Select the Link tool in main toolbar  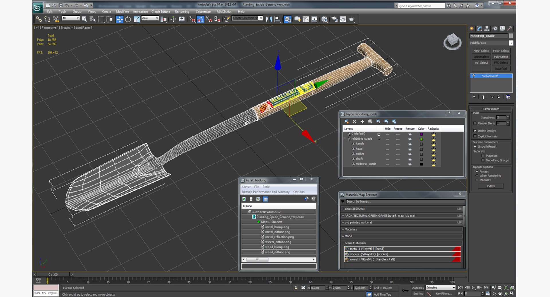coord(39,19)
